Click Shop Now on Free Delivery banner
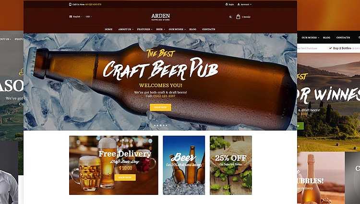This screenshot has height=204, width=360. tap(125, 177)
